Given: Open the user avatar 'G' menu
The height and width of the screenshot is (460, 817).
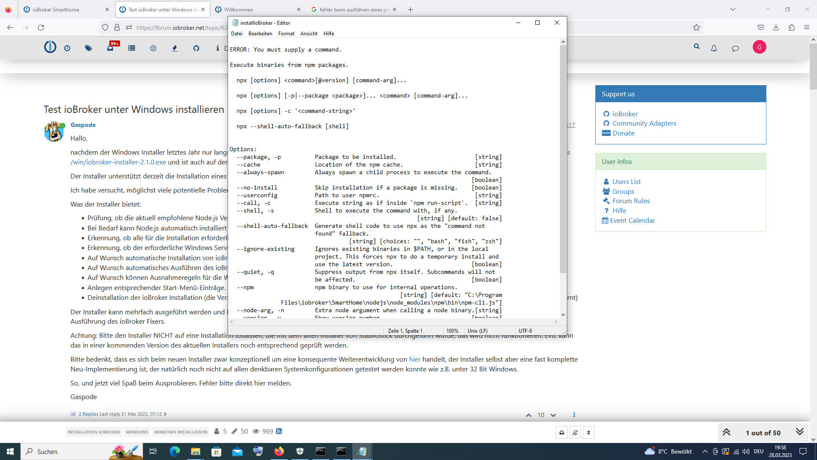Looking at the screenshot, I should 760,47.
